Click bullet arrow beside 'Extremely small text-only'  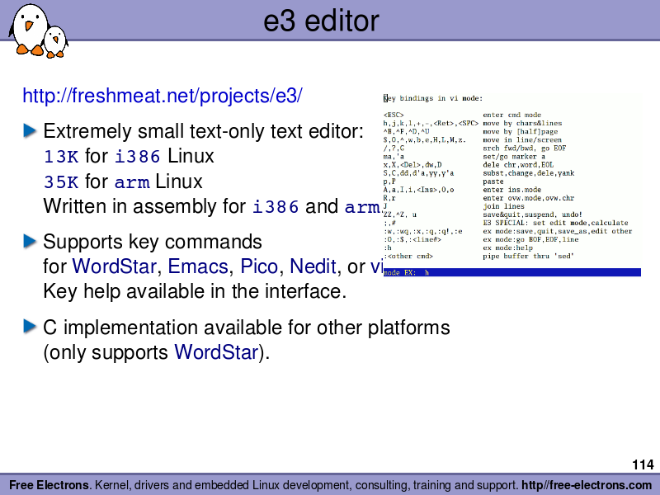30,130
